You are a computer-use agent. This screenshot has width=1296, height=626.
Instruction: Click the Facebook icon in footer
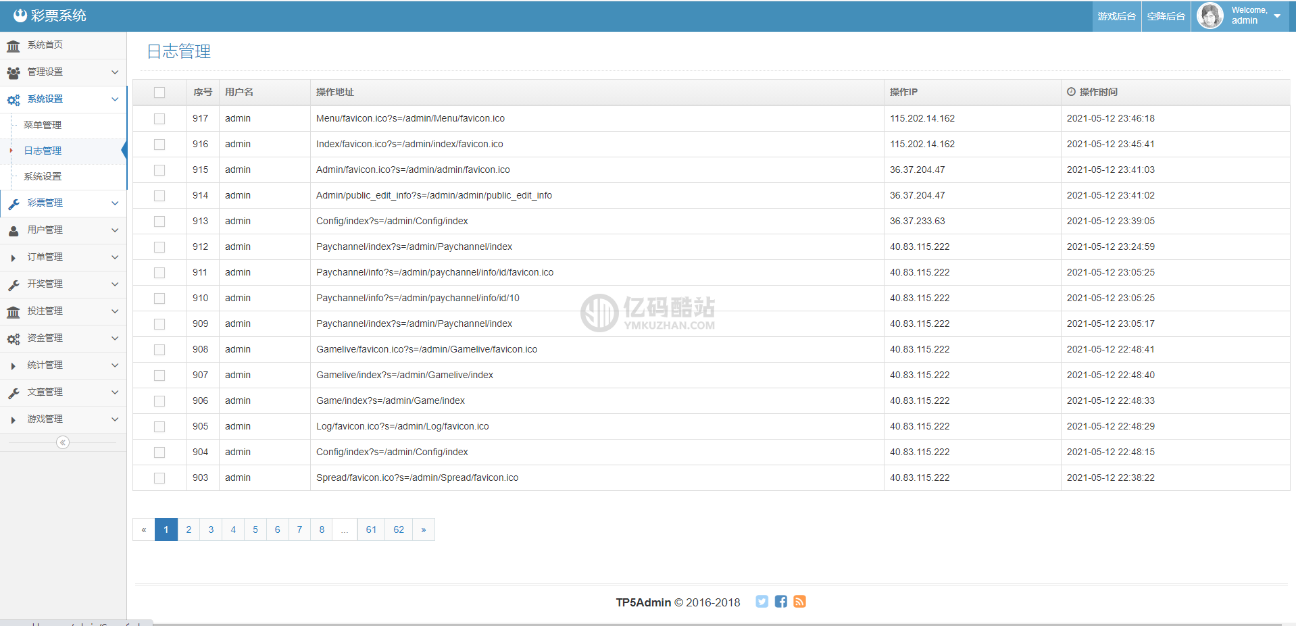tap(780, 602)
